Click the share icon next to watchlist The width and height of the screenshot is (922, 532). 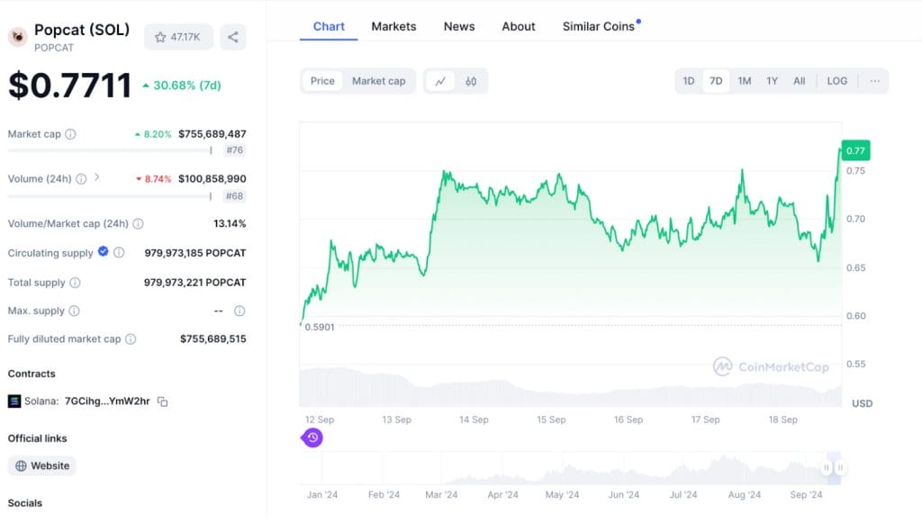pos(232,37)
